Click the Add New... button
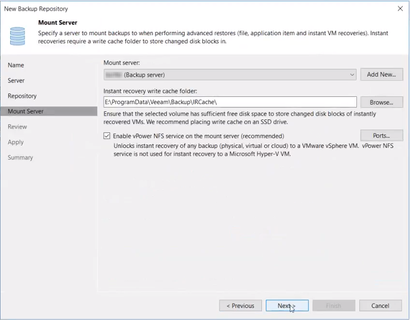 click(x=381, y=75)
